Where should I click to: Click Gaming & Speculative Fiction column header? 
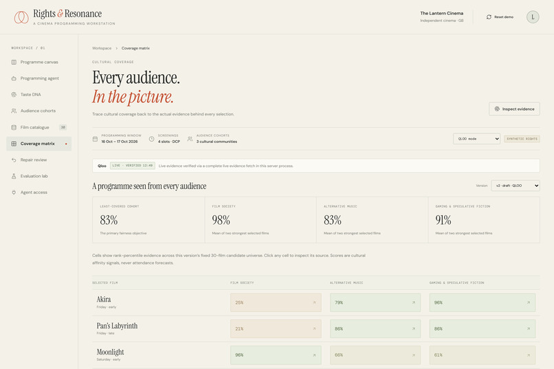pyautogui.click(x=457, y=283)
